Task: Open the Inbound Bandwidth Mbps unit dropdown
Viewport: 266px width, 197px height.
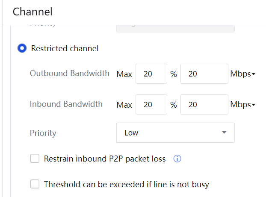Action: coord(242,105)
